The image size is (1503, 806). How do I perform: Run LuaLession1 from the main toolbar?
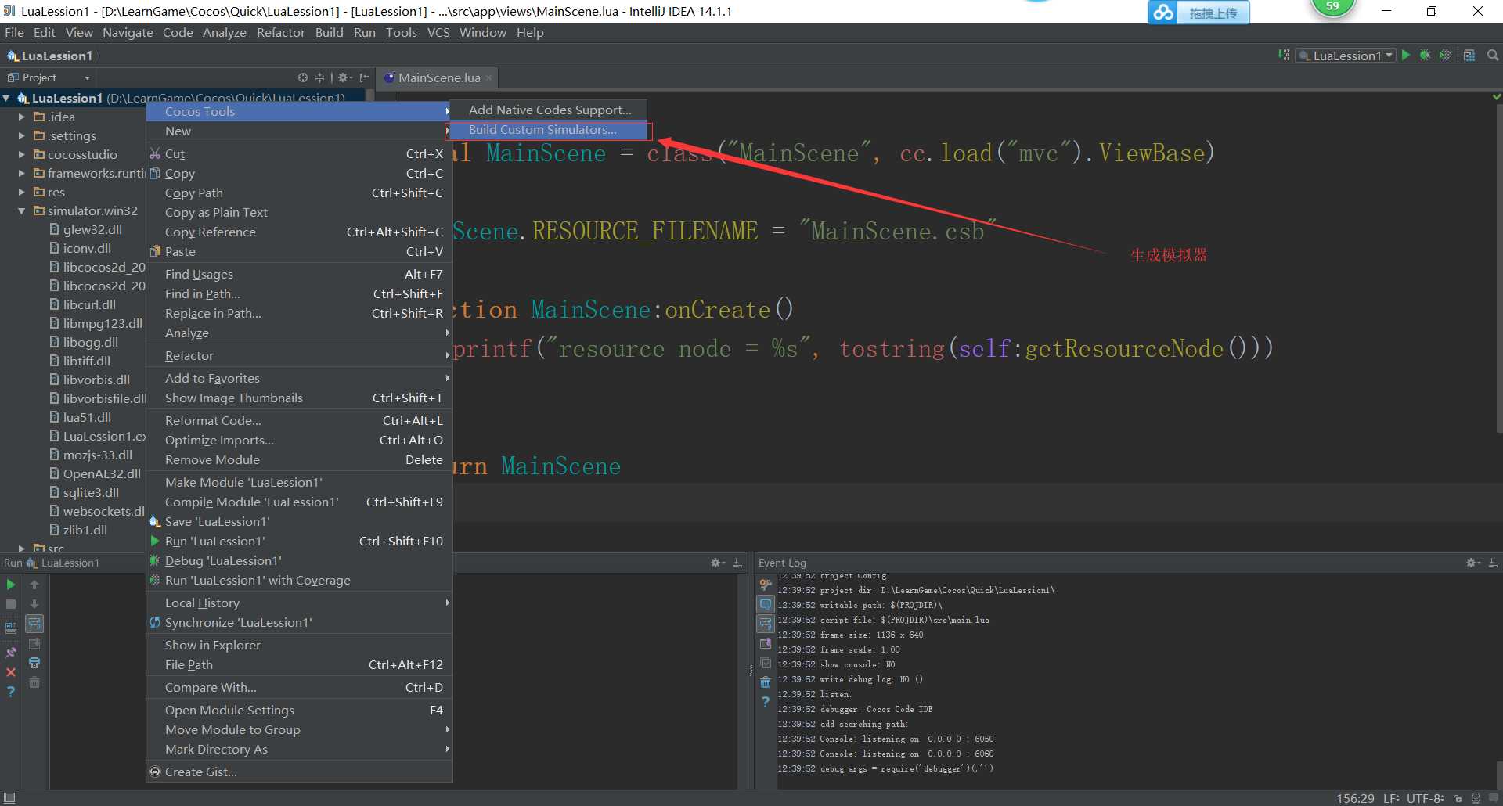(x=1406, y=55)
